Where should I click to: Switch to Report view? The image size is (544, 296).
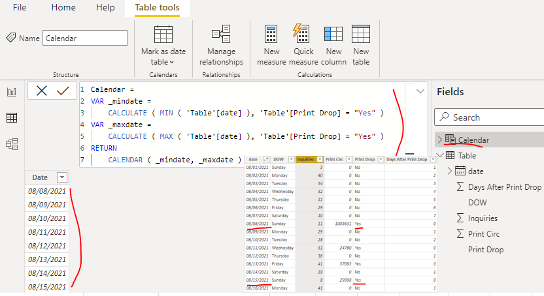[x=12, y=92]
